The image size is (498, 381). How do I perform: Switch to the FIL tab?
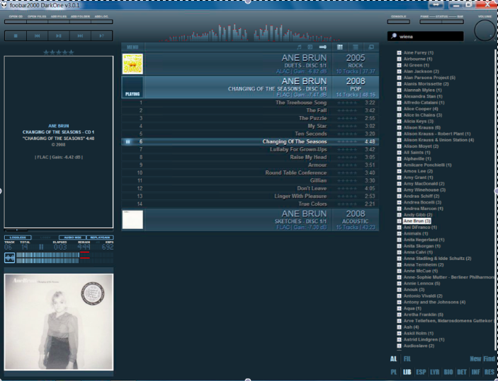click(407, 359)
